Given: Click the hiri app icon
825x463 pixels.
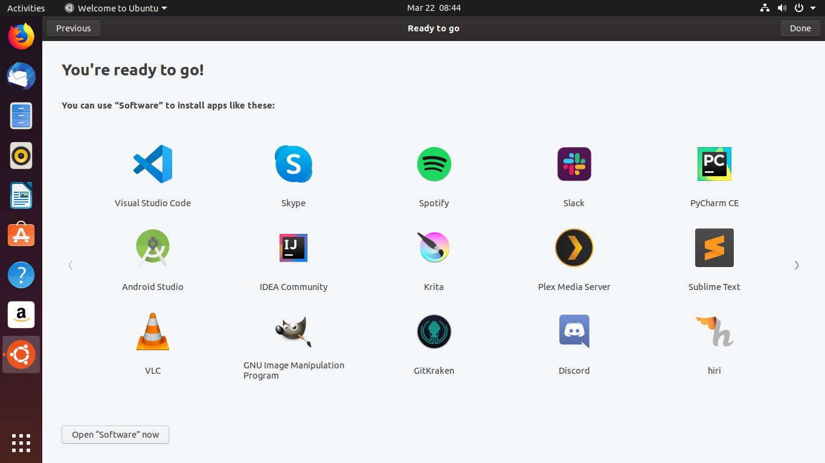Looking at the screenshot, I should click(x=714, y=332).
